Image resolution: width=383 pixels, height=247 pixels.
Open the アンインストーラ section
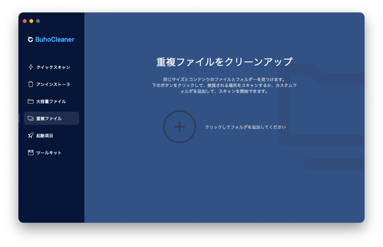coord(51,84)
